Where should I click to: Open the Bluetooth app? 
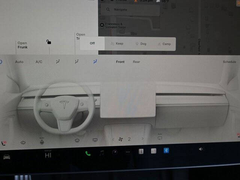click(x=166, y=150)
